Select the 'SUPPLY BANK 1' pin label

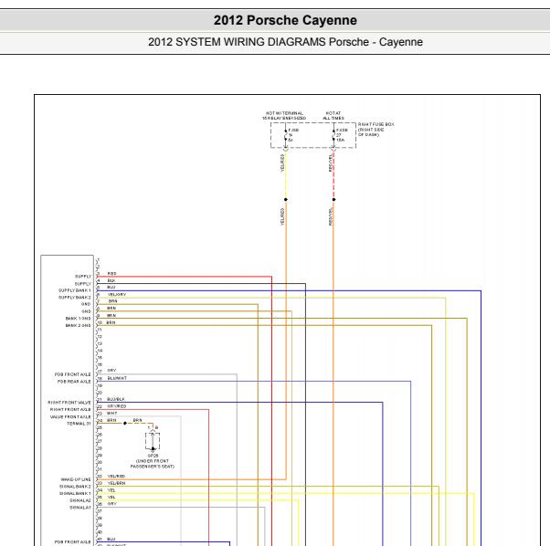74,290
